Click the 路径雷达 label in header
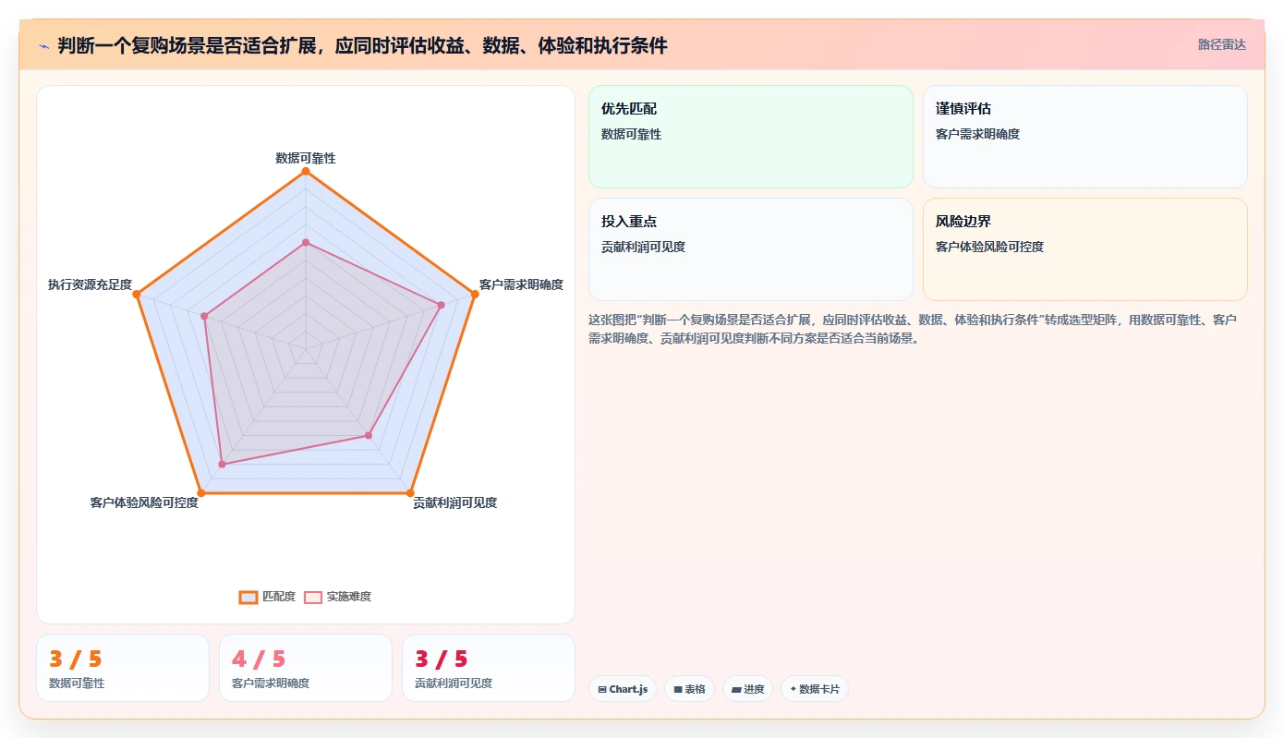The height and width of the screenshot is (738, 1284). point(1221,44)
